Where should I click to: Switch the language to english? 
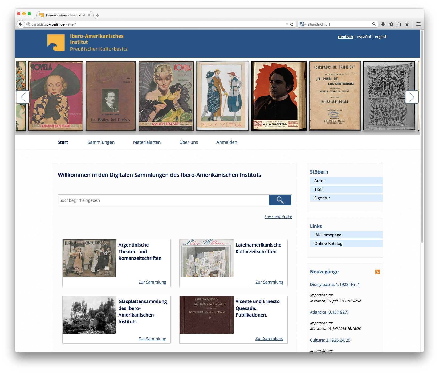[381, 37]
